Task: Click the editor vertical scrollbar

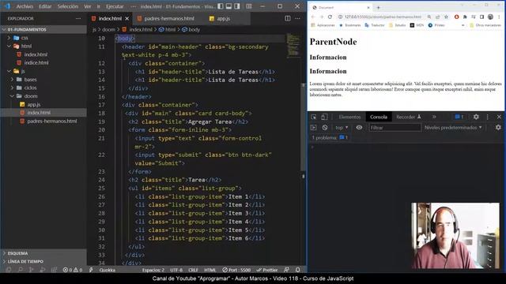Action: coord(304,127)
